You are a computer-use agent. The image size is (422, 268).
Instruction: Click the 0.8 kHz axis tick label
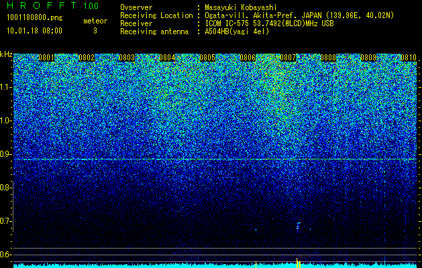pyautogui.click(x=5, y=188)
